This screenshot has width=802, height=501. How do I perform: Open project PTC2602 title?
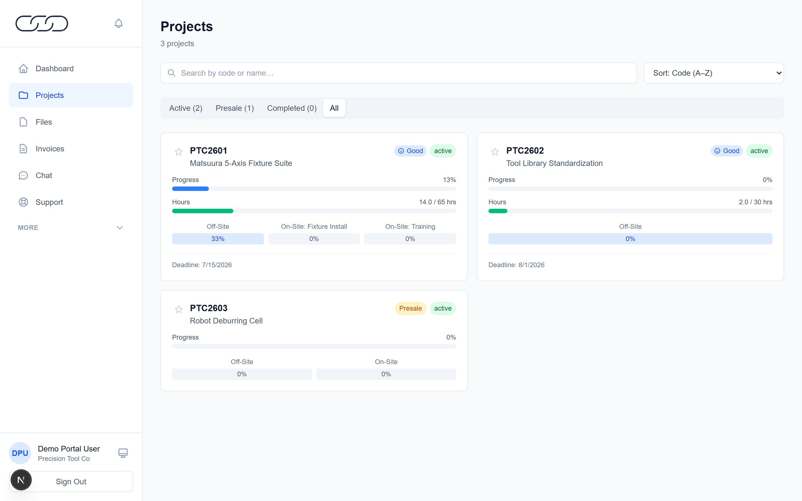pyautogui.click(x=525, y=150)
